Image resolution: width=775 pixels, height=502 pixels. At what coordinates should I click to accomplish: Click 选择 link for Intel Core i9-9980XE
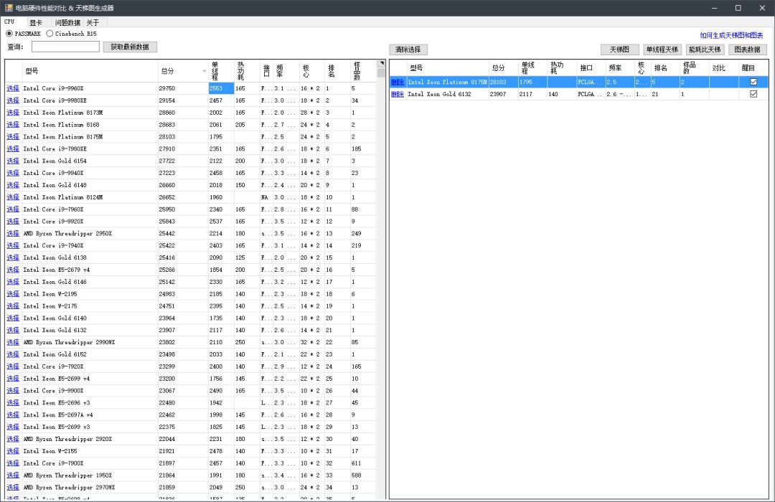tap(13, 100)
